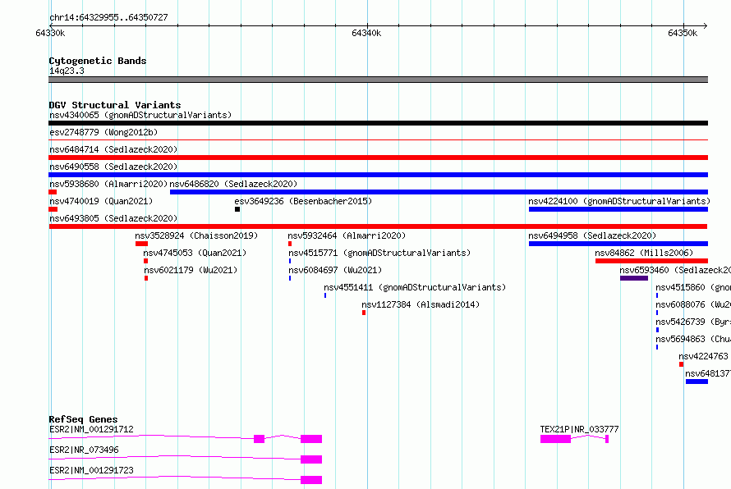The image size is (731, 489).
Task: Click the blue nsv6494958 variant bar
Action: 618,244
